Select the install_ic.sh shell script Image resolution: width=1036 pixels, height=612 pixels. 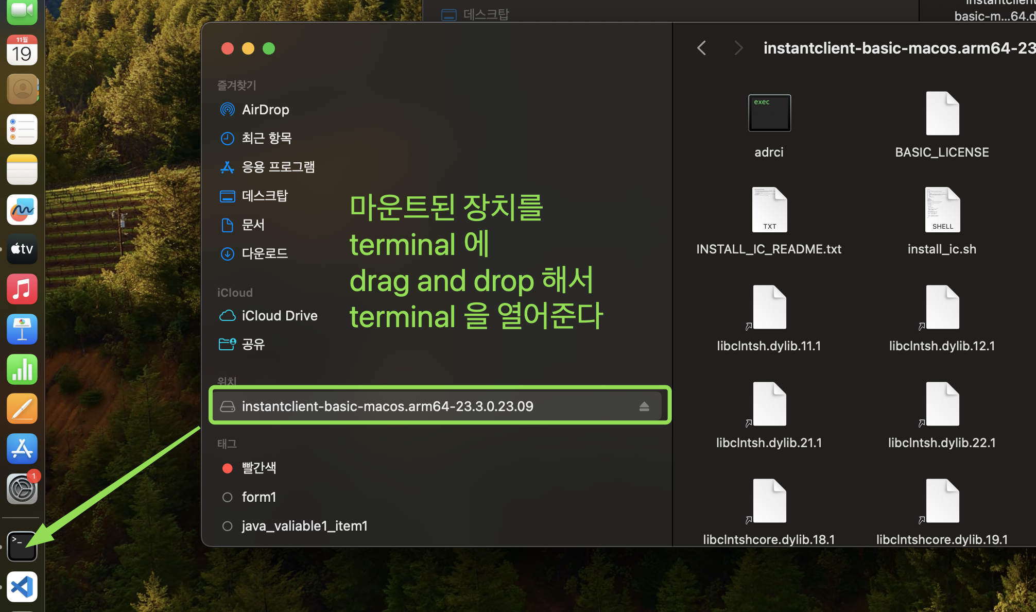pos(942,210)
